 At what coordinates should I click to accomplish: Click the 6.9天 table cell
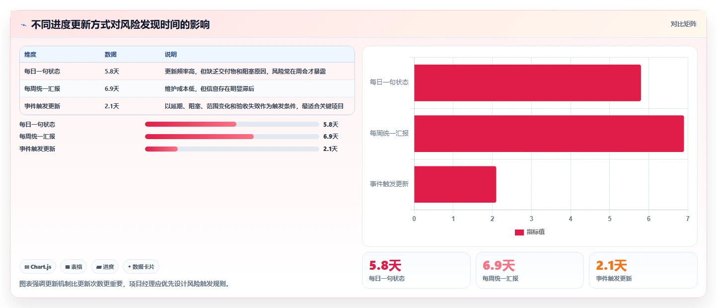(x=112, y=89)
